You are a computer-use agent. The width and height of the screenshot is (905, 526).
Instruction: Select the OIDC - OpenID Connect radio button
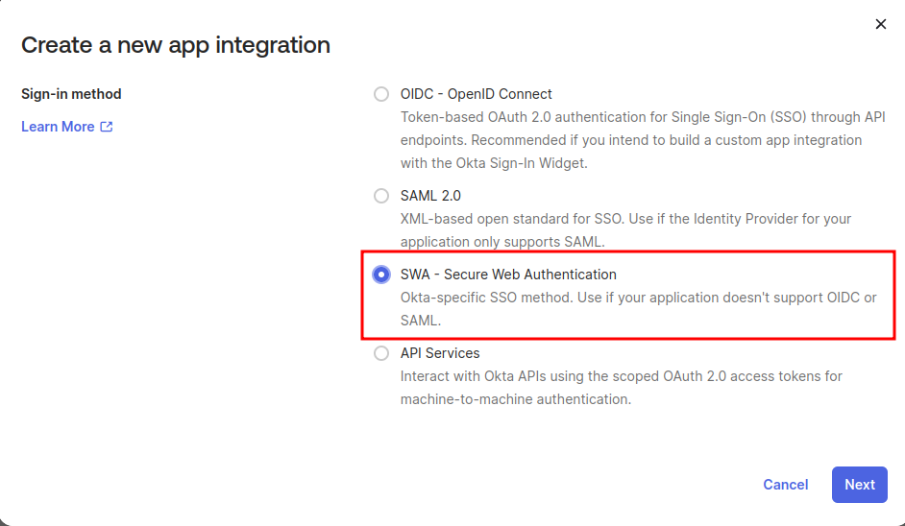point(381,94)
